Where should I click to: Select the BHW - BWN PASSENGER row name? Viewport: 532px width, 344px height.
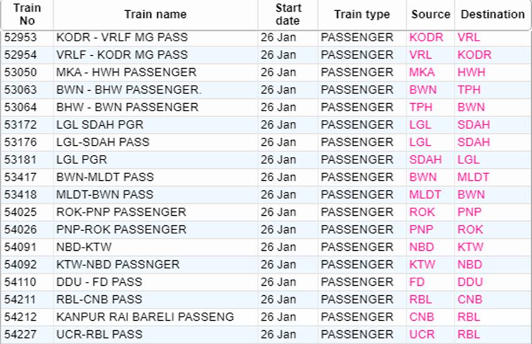tap(127, 107)
